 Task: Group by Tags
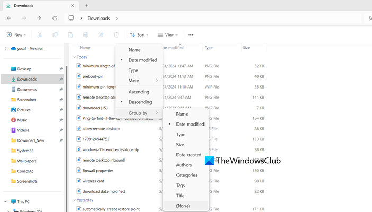click(x=186, y=185)
